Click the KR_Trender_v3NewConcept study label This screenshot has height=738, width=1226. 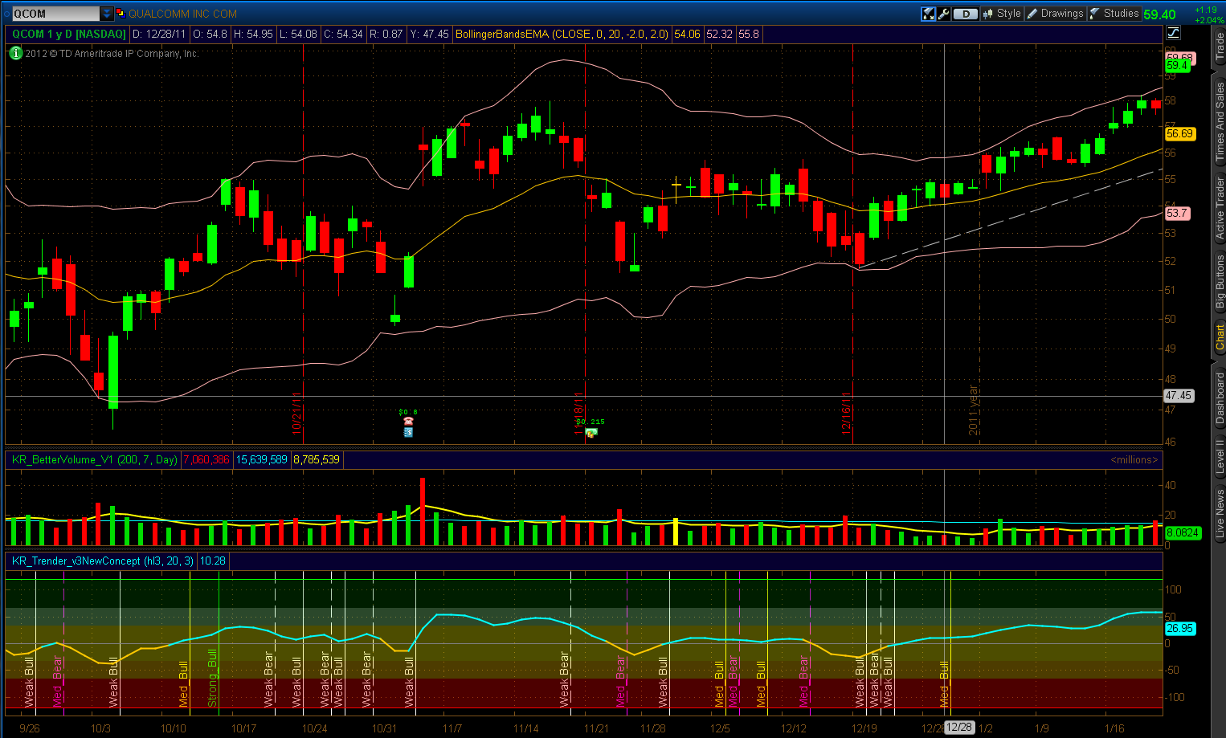(x=102, y=561)
